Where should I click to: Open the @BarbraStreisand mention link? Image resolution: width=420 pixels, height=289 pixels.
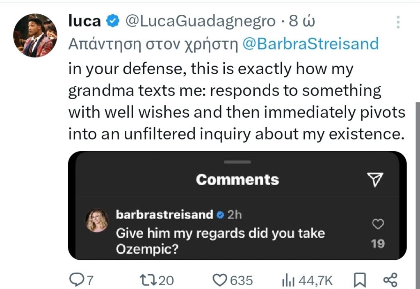coord(311,44)
